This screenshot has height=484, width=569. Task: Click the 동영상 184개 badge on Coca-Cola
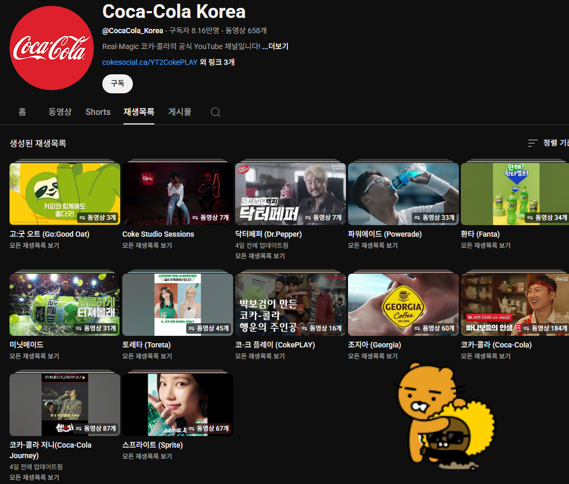point(545,328)
